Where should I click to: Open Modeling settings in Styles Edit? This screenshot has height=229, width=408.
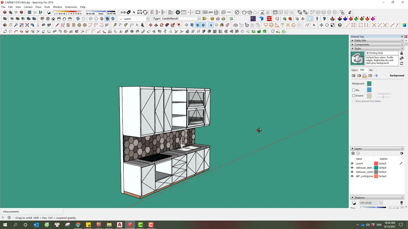375,75
